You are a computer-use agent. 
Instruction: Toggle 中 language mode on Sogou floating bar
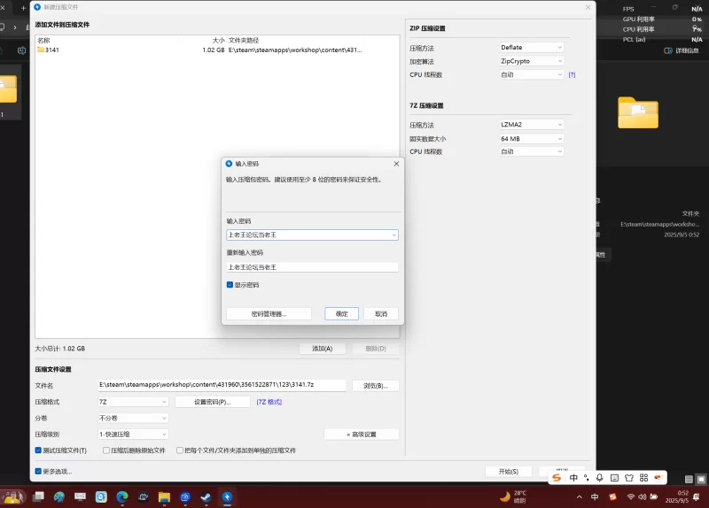573,478
